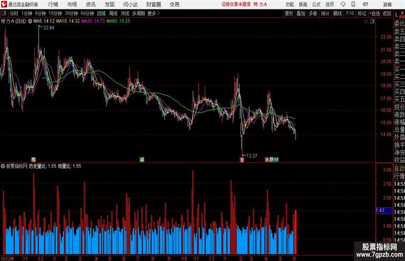Viewport: 405px width, 261px height.
Task: Open the 功能 menu
Action: [x=289, y=4]
